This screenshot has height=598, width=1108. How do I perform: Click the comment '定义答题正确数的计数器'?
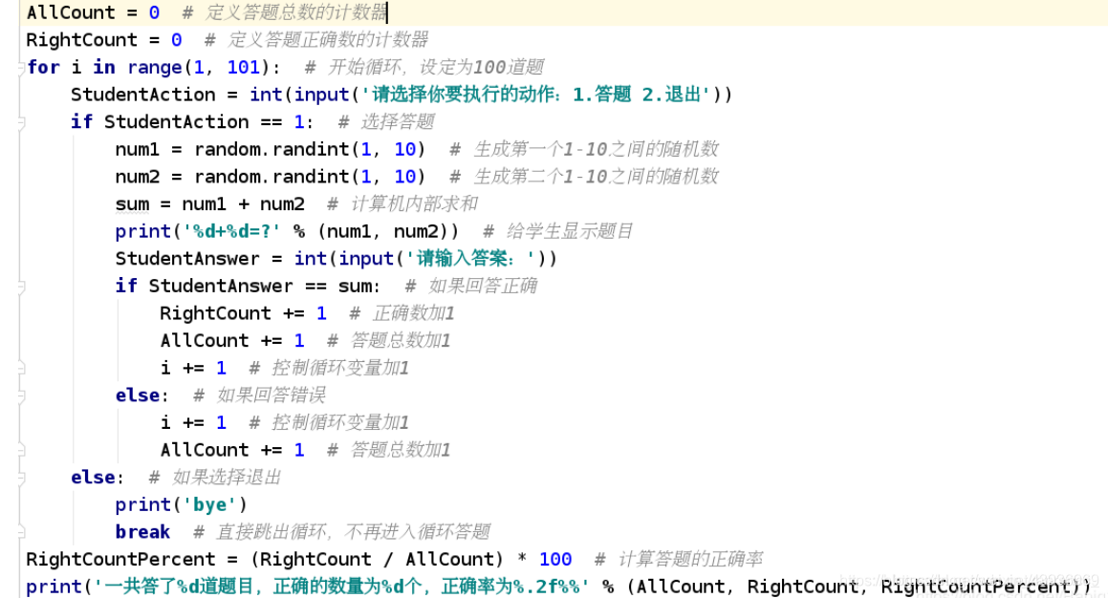(328, 40)
